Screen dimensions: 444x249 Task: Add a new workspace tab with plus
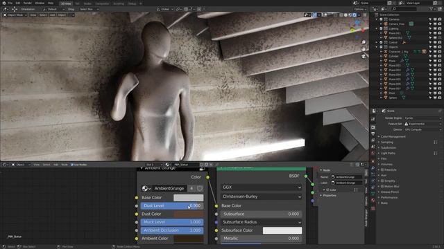(141, 3)
